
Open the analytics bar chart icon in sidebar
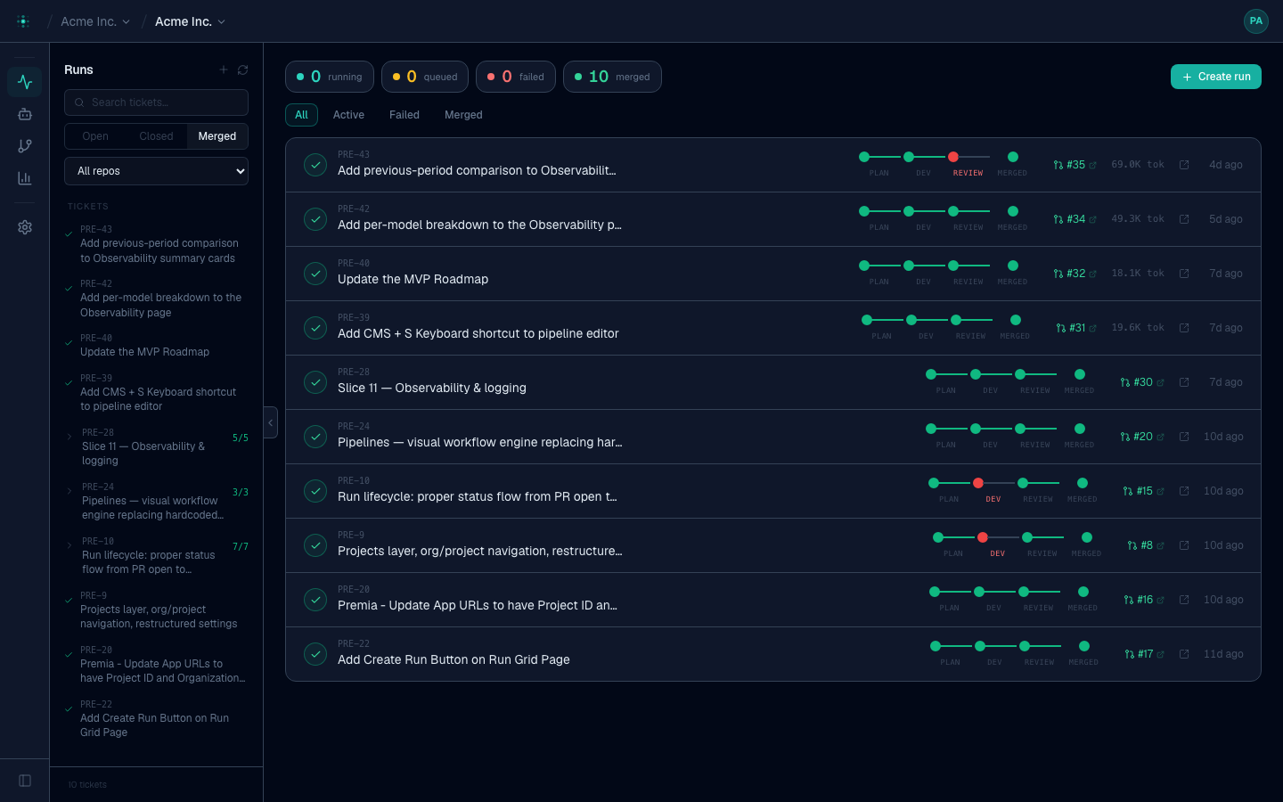pyautogui.click(x=25, y=178)
